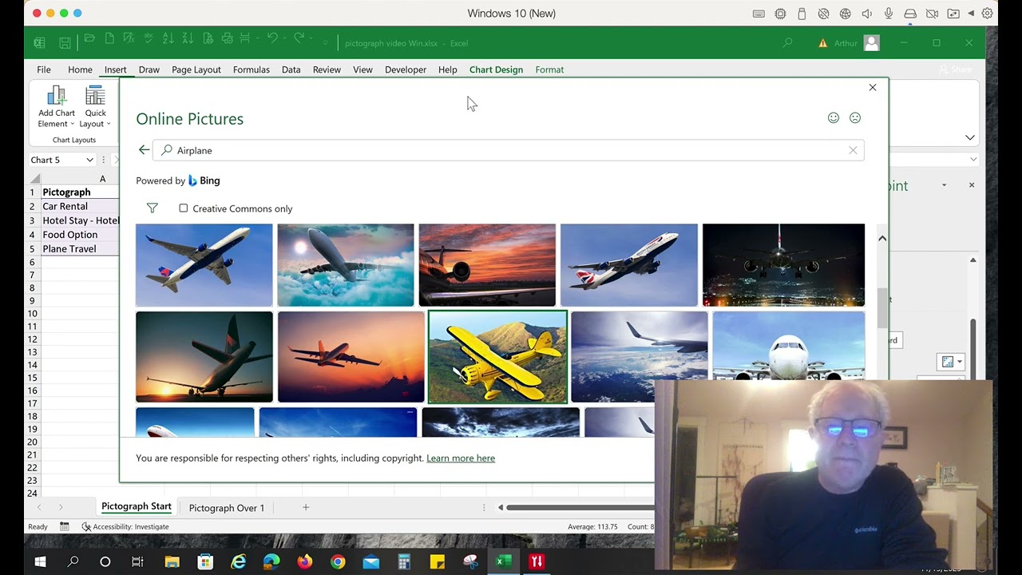Clear the Airplane search with the X

pyautogui.click(x=853, y=150)
